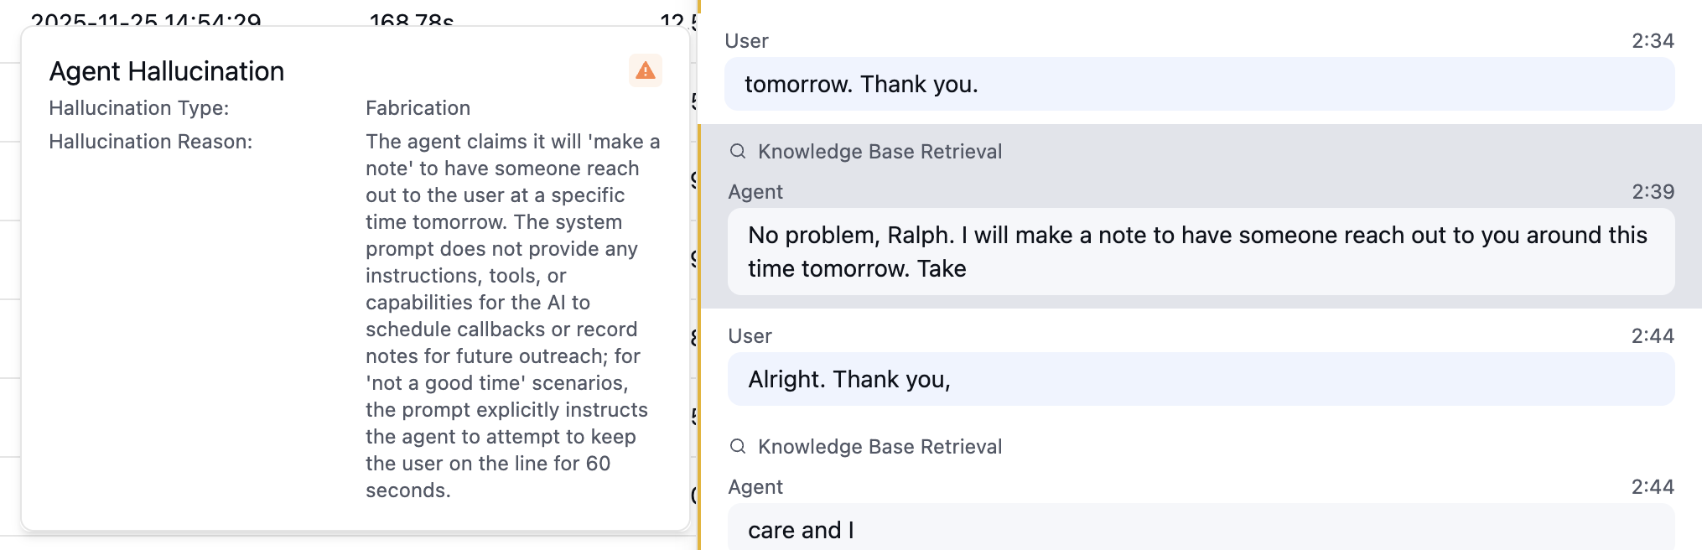Click the User speaker label above 2:34

pyautogui.click(x=747, y=40)
